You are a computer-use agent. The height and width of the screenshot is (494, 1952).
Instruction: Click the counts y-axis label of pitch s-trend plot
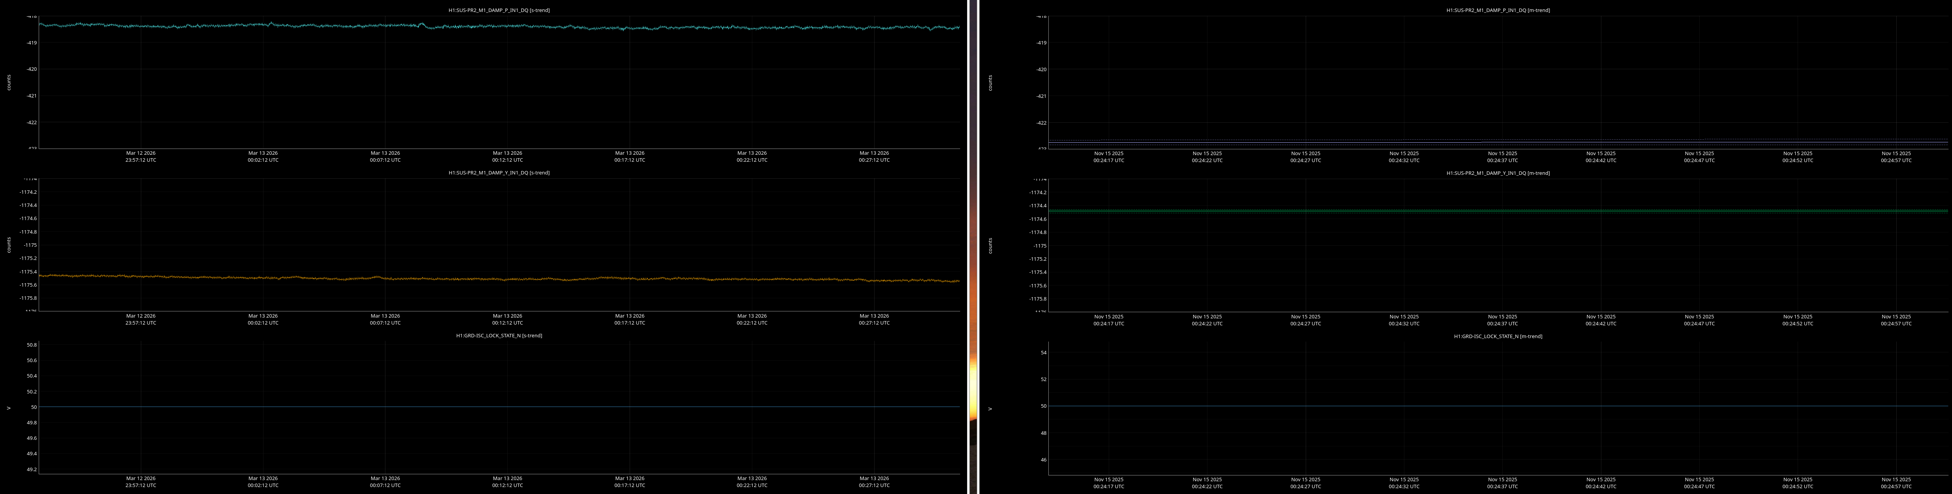[x=9, y=82]
